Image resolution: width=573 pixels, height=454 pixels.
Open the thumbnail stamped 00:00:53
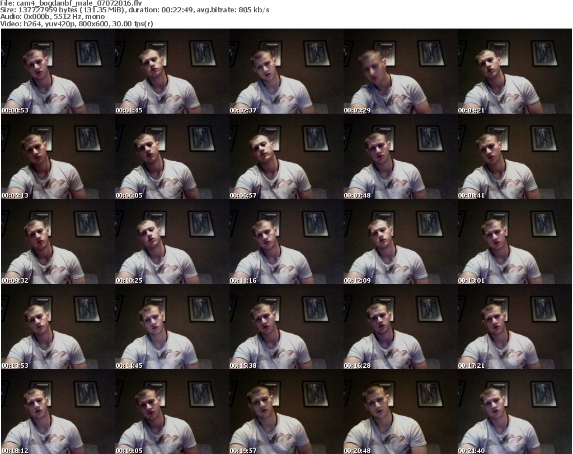(58, 71)
